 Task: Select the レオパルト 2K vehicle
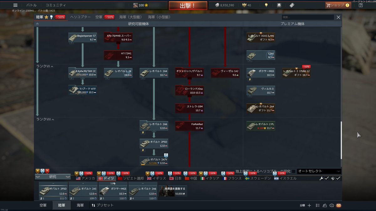[118, 73]
